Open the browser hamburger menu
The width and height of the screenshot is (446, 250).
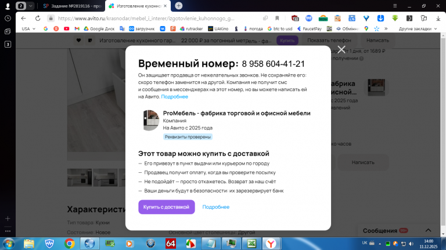point(395,6)
